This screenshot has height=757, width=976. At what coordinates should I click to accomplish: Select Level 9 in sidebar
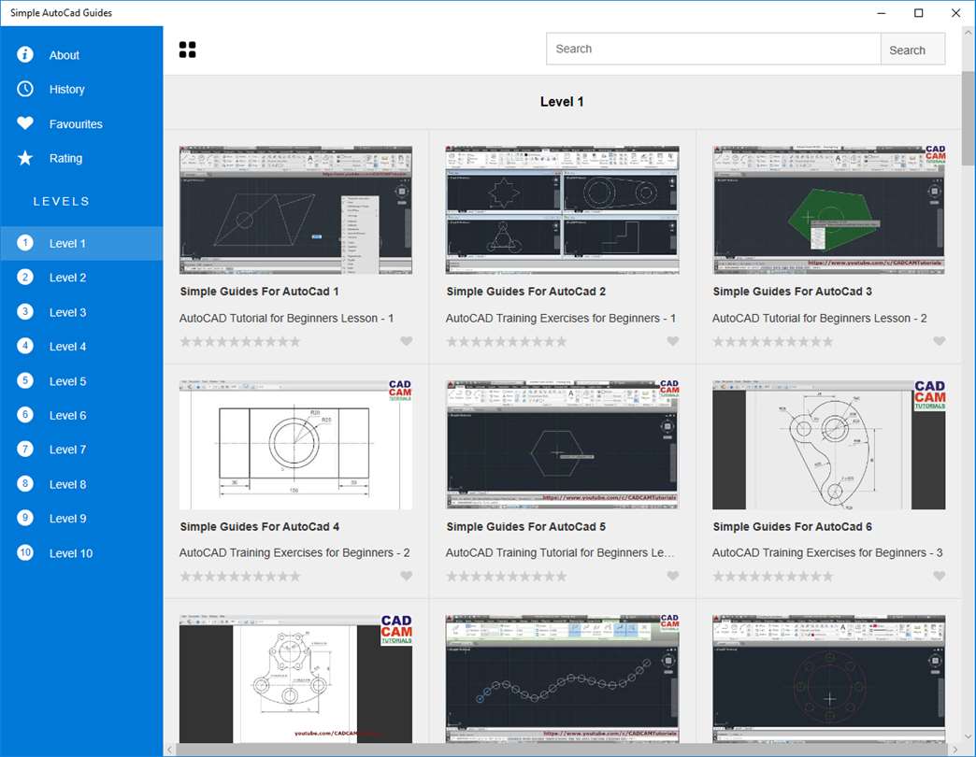[81, 518]
